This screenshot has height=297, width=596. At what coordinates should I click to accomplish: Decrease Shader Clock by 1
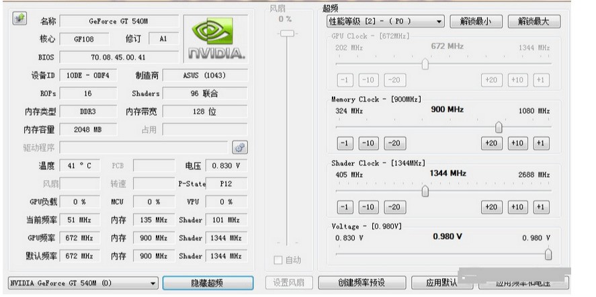[345, 207]
